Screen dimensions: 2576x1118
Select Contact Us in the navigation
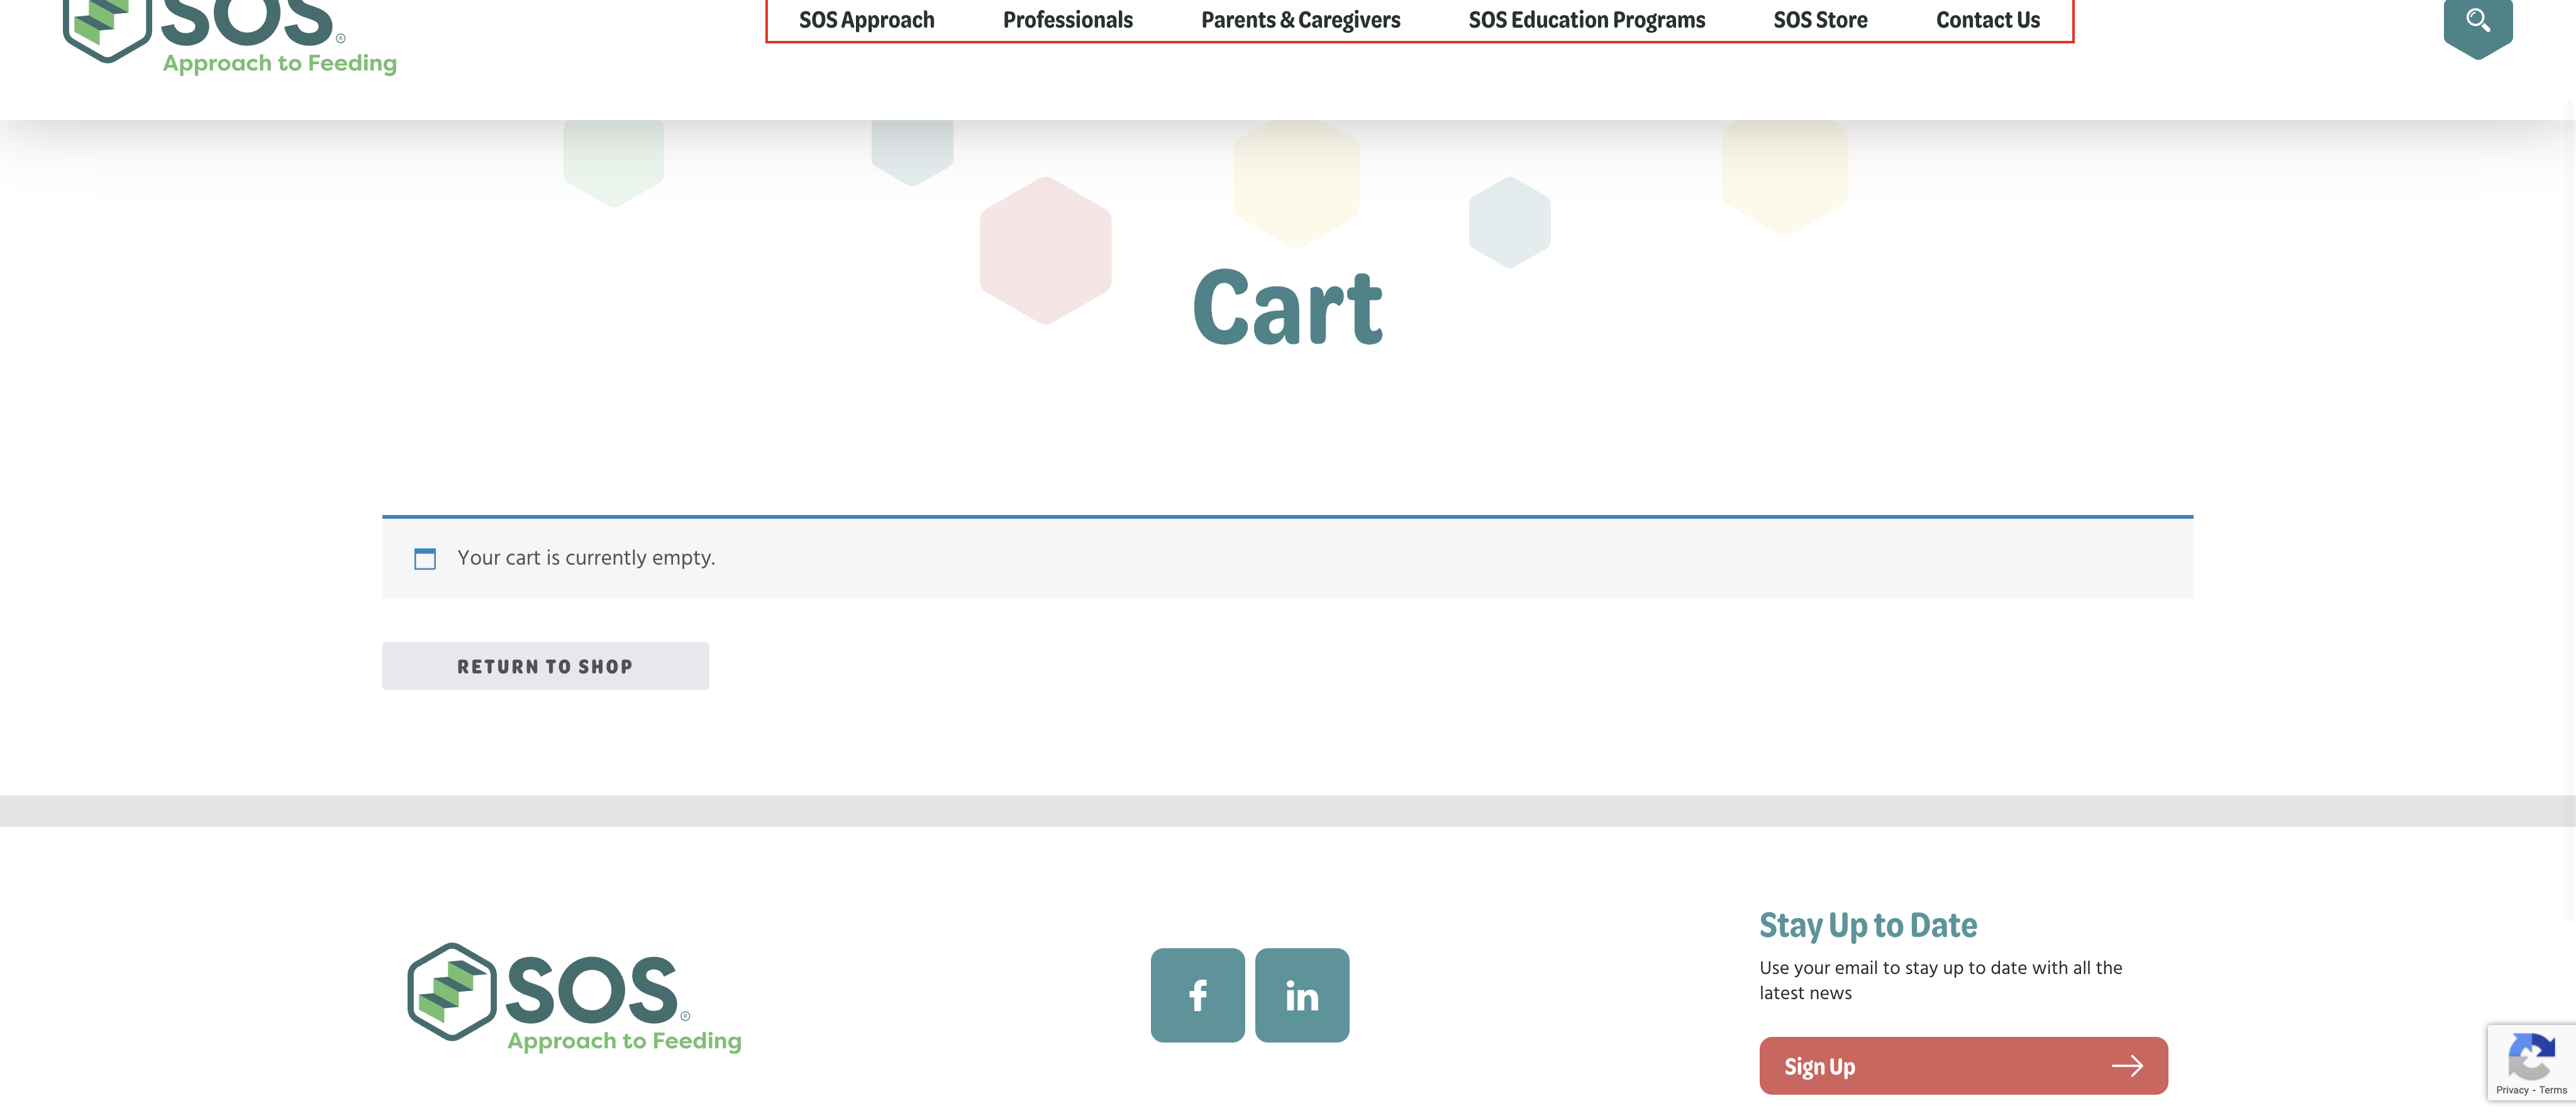click(1987, 20)
